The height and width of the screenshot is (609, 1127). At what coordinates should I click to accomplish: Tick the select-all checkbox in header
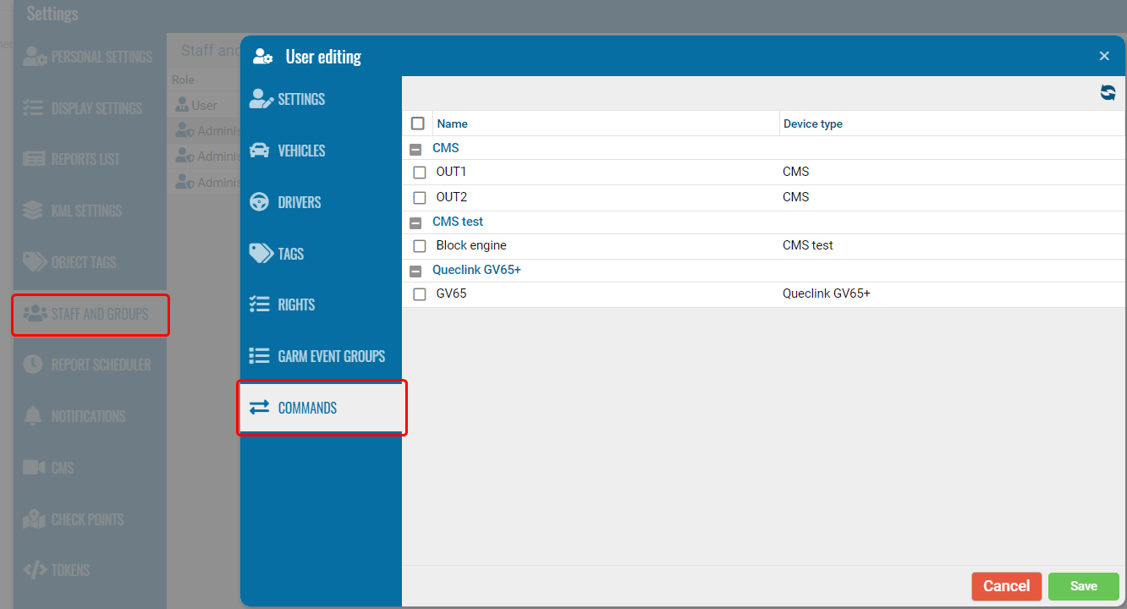418,123
